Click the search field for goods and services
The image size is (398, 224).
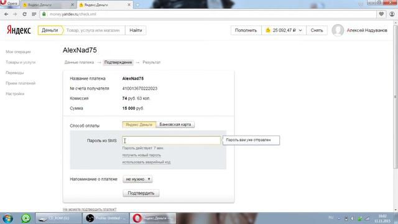point(94,30)
